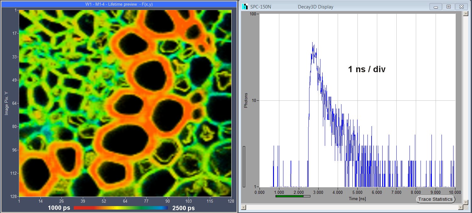Maximize the Decay3D Display window
Image resolution: width=472 pixels, height=213 pixels.
pyautogui.click(x=448, y=7)
